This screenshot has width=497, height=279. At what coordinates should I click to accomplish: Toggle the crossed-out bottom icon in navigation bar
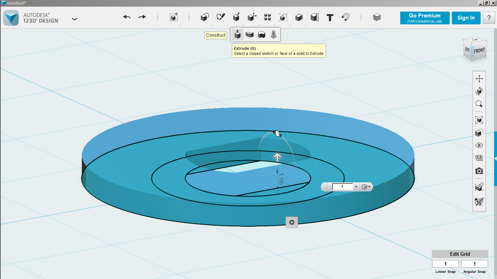pos(479,201)
